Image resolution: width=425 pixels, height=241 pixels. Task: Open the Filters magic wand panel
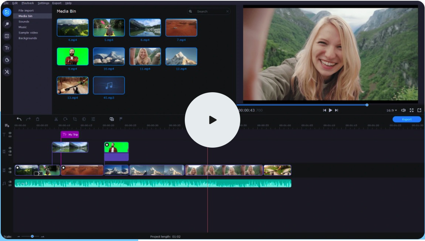point(7,24)
